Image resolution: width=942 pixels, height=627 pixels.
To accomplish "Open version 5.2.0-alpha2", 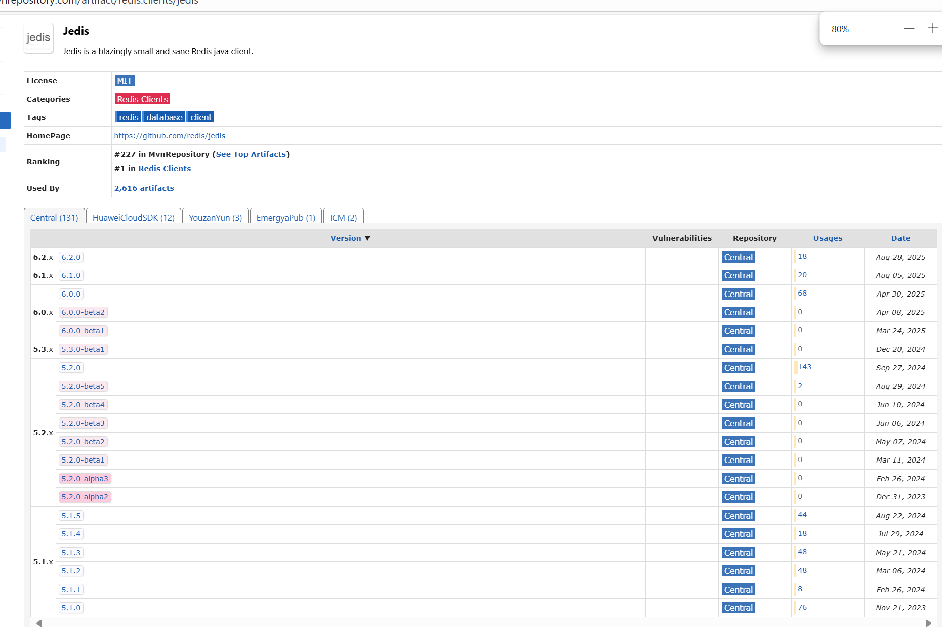I will (85, 497).
